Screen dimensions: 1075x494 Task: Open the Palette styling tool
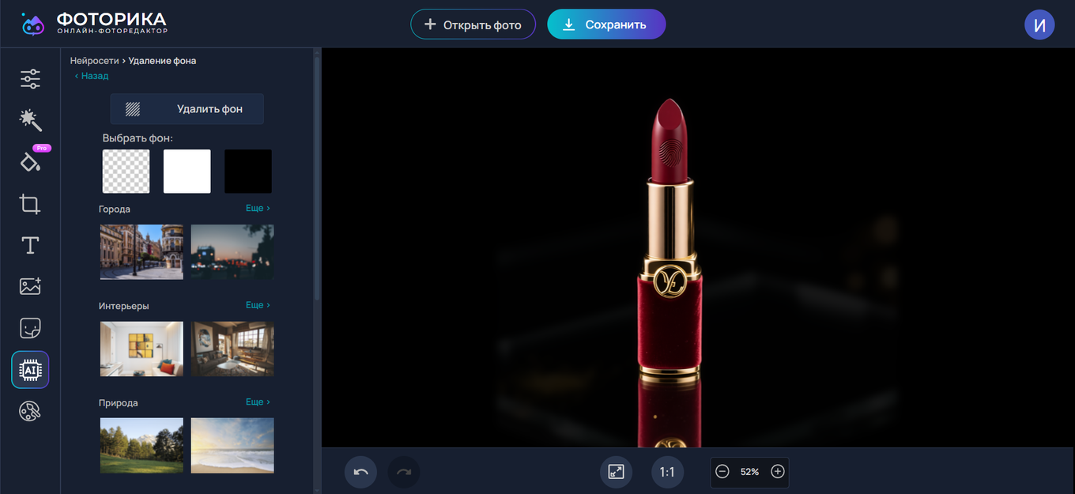point(29,410)
